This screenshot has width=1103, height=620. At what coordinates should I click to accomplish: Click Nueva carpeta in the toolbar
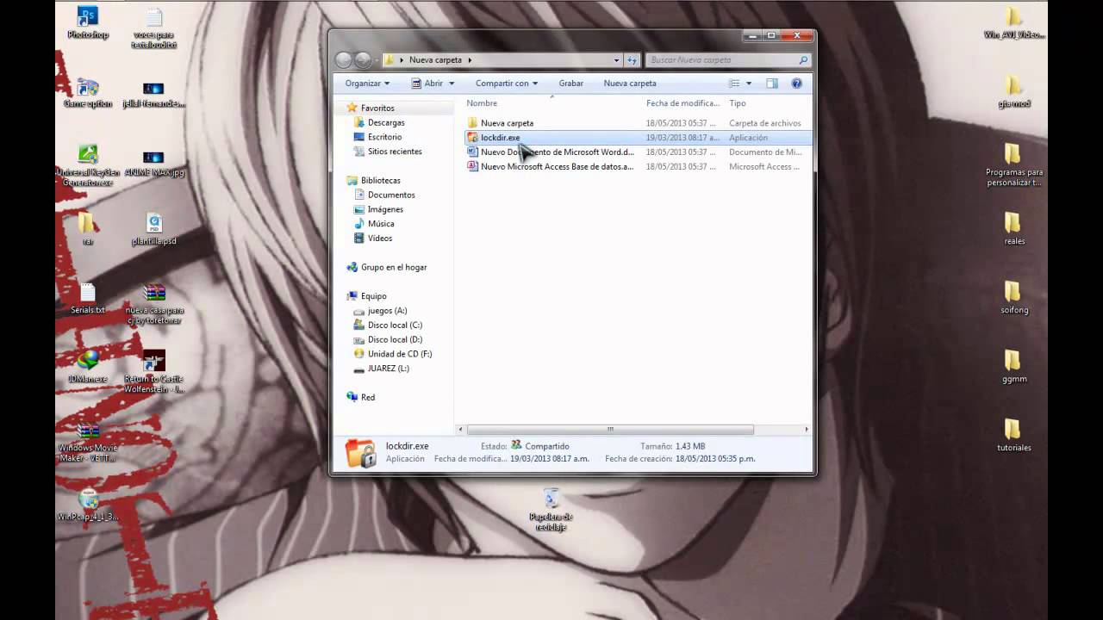630,84
